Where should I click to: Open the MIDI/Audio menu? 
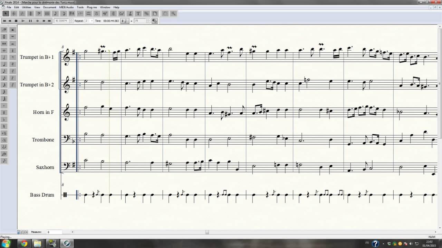pyautogui.click(x=66, y=7)
